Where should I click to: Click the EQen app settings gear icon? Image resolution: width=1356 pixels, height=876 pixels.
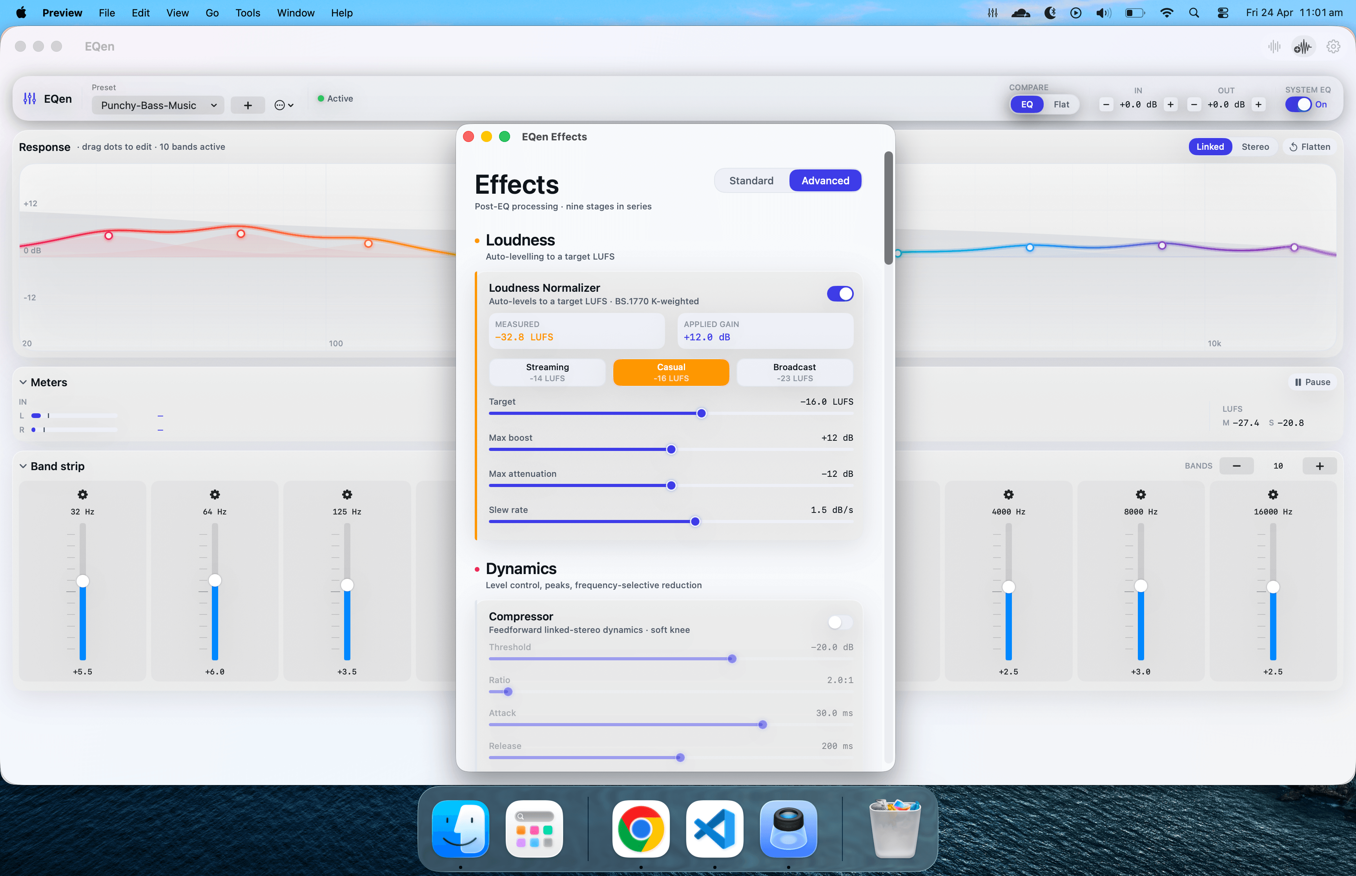click(x=1333, y=47)
